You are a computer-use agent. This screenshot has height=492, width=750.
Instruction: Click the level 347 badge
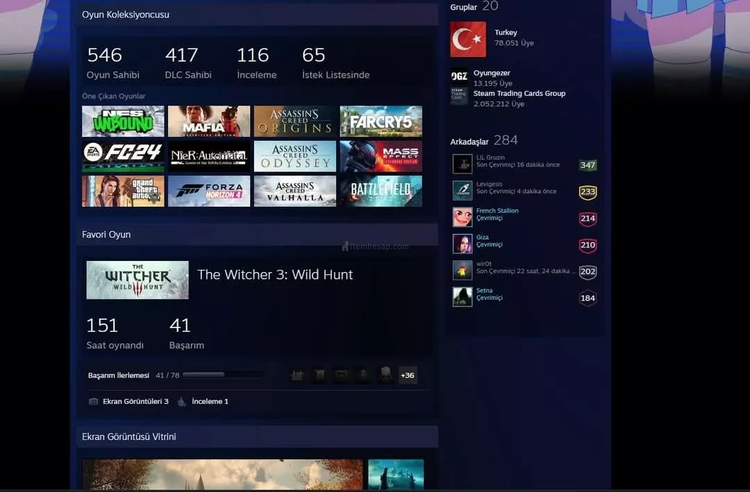pyautogui.click(x=587, y=165)
